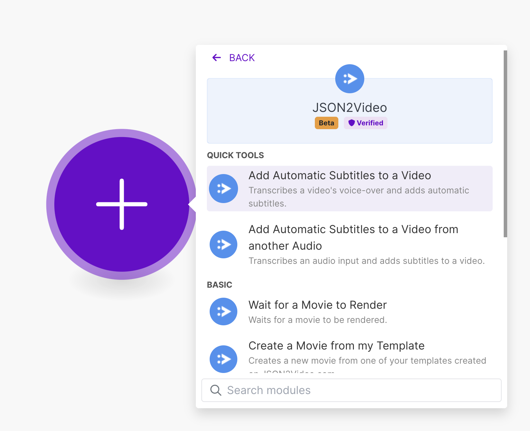The image size is (530, 431).
Task: Click the Verified badge
Action: pos(366,123)
